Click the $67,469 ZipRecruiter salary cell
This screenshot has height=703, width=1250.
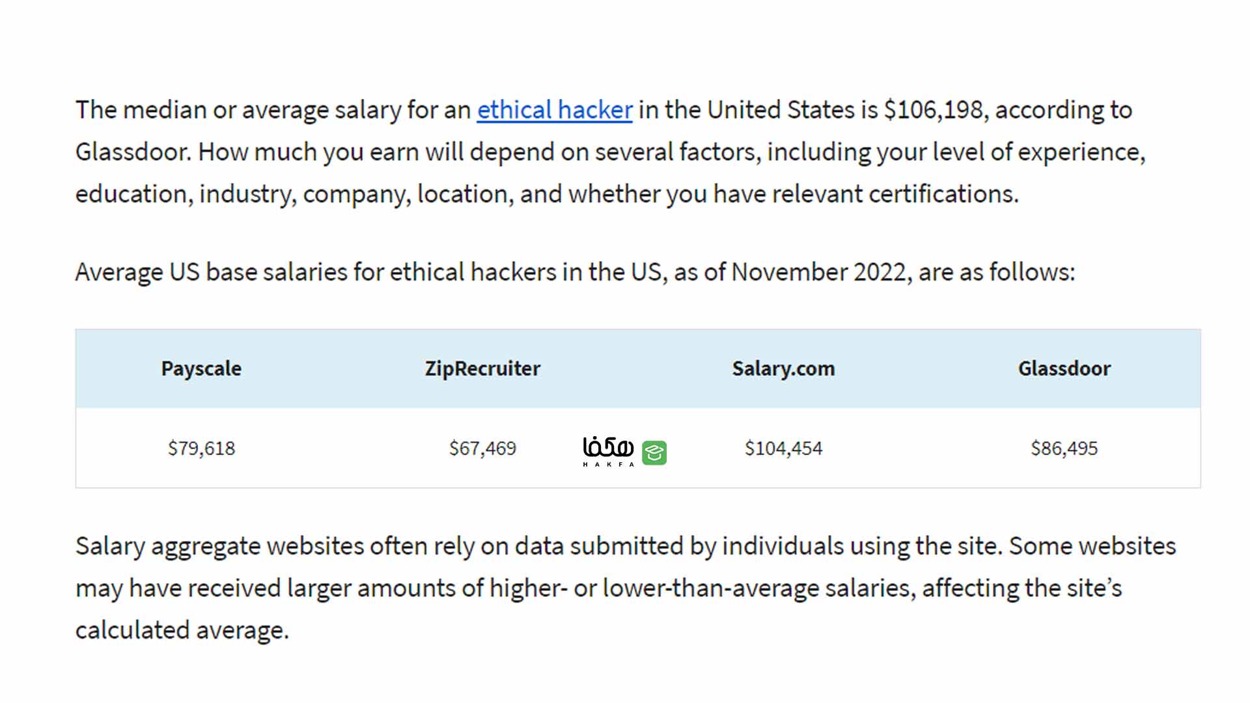pos(482,448)
